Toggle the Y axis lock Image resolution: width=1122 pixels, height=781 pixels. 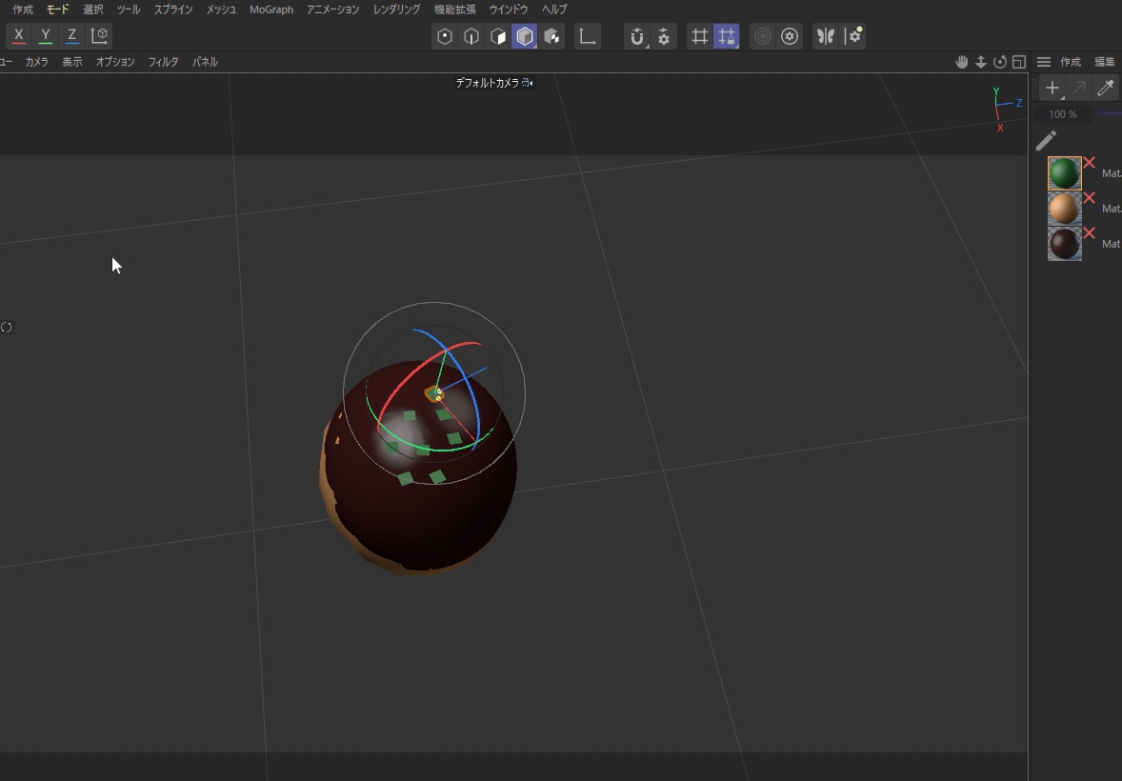(45, 35)
